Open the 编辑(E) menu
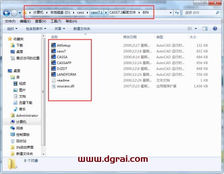The width and height of the screenshot is (224, 174). click(25, 21)
